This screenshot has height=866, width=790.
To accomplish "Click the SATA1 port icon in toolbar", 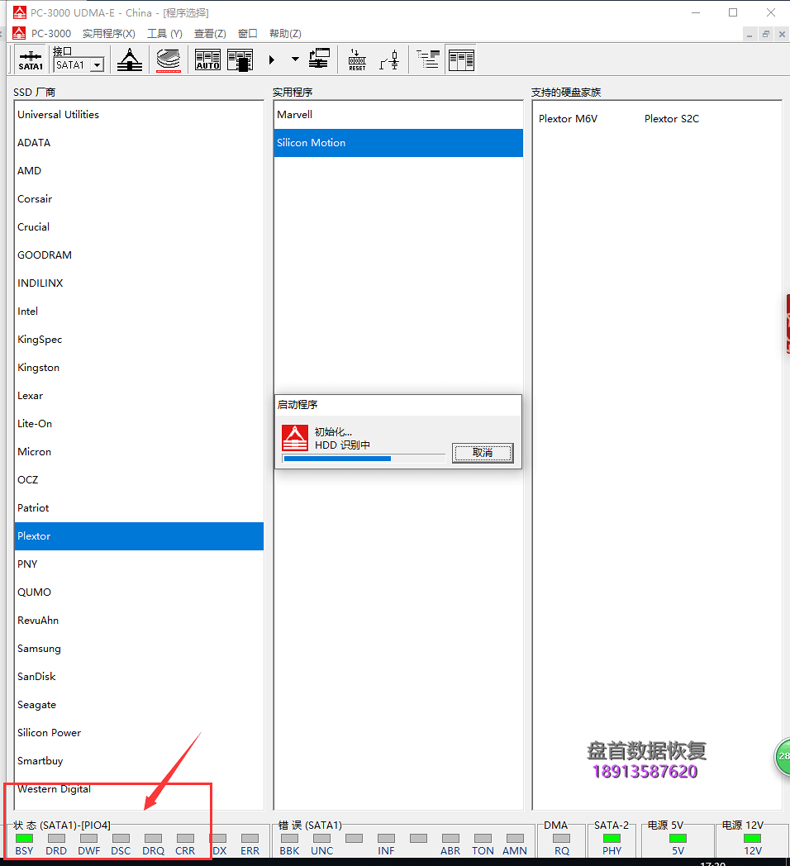I will click(31, 59).
